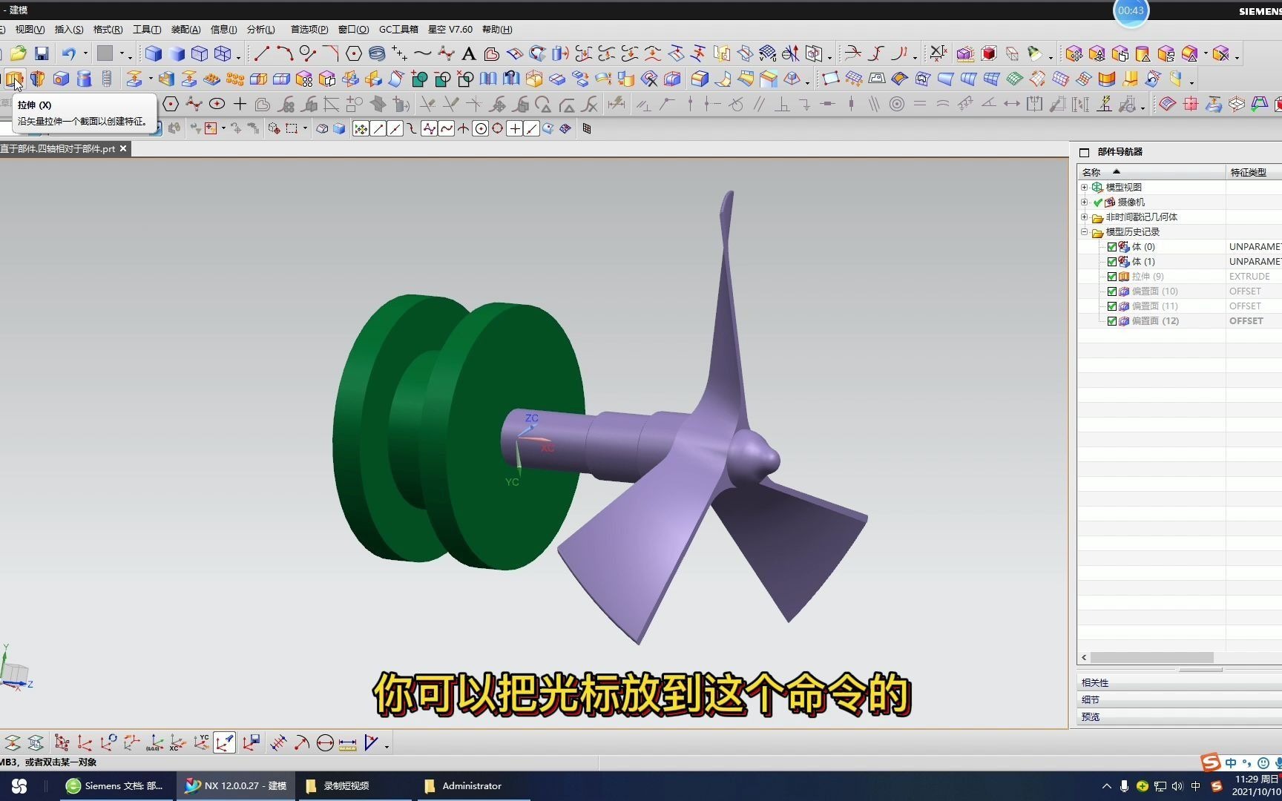Viewport: 1282px width, 801px height.
Task: Expand the 模型视图 tree node
Action: [x=1084, y=187]
